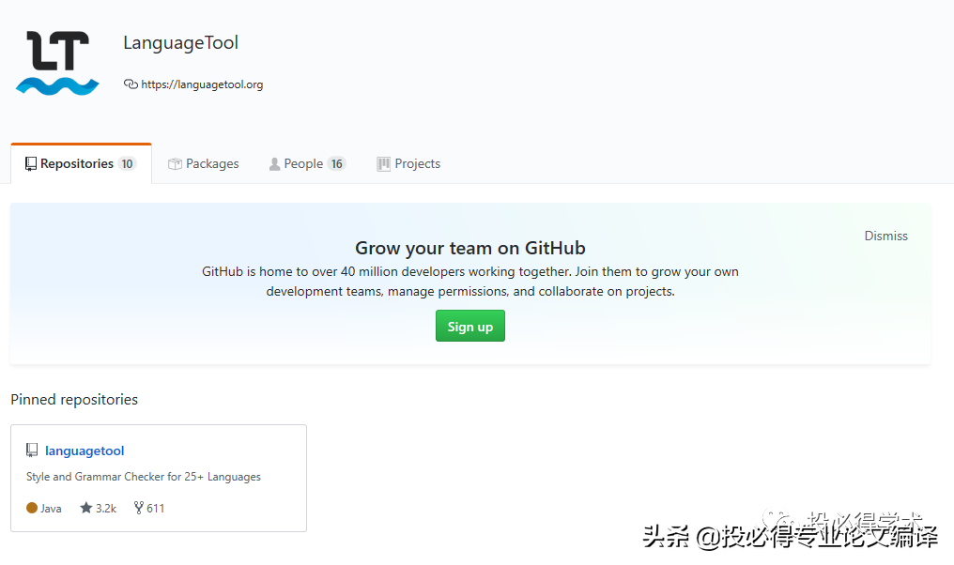Screen dimensions: 954x565
Task: Click the People person icon
Action: tap(275, 164)
